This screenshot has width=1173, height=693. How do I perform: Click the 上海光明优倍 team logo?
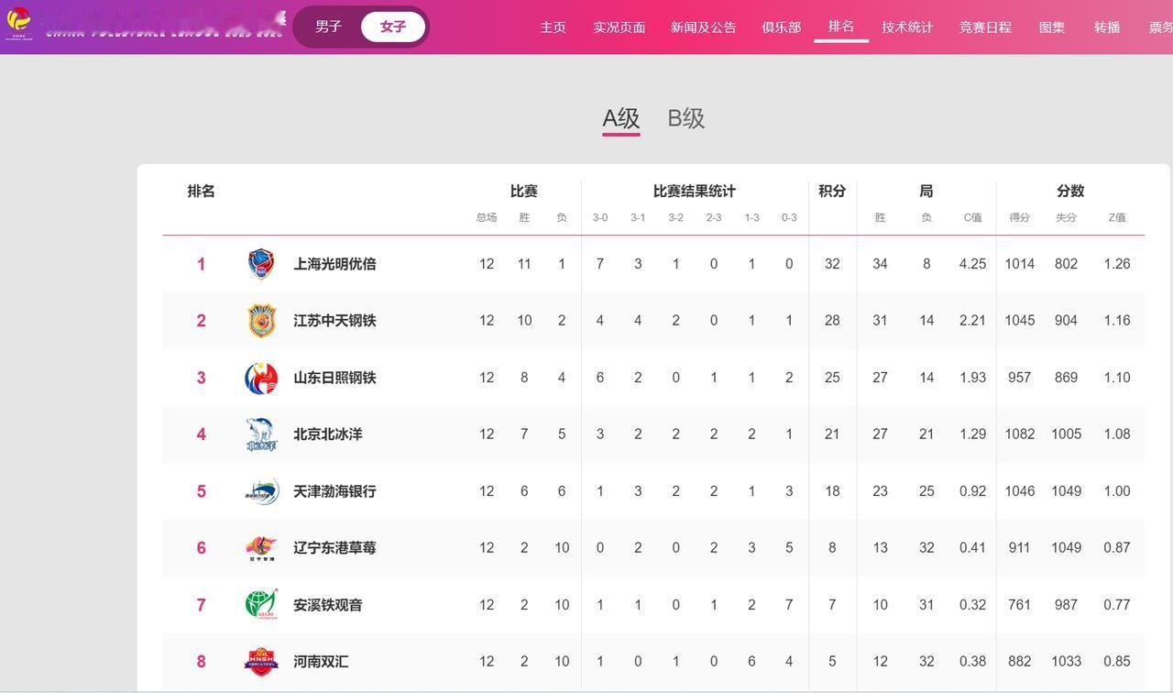261,264
